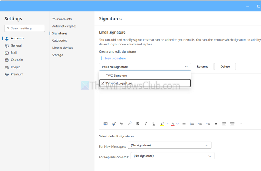Go to Automatic replies page
The image size is (261, 171).
point(64,26)
